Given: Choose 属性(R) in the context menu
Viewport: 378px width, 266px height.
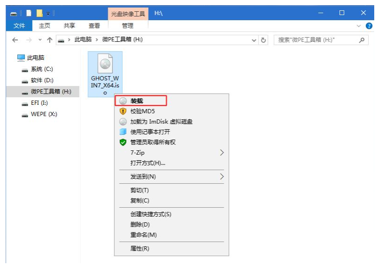Looking at the screenshot, I should click(140, 249).
